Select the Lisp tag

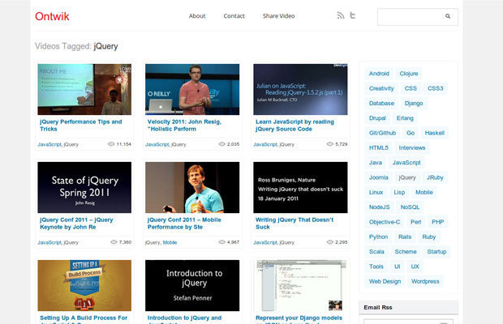pos(399,192)
